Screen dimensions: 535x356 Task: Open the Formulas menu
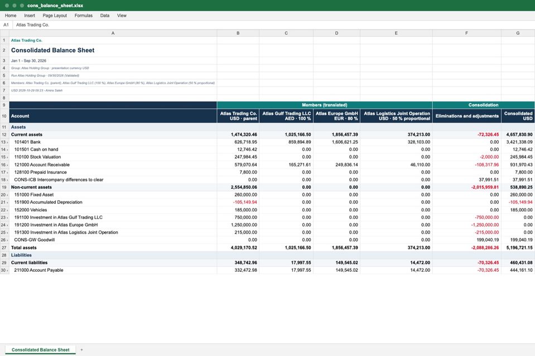click(x=83, y=16)
